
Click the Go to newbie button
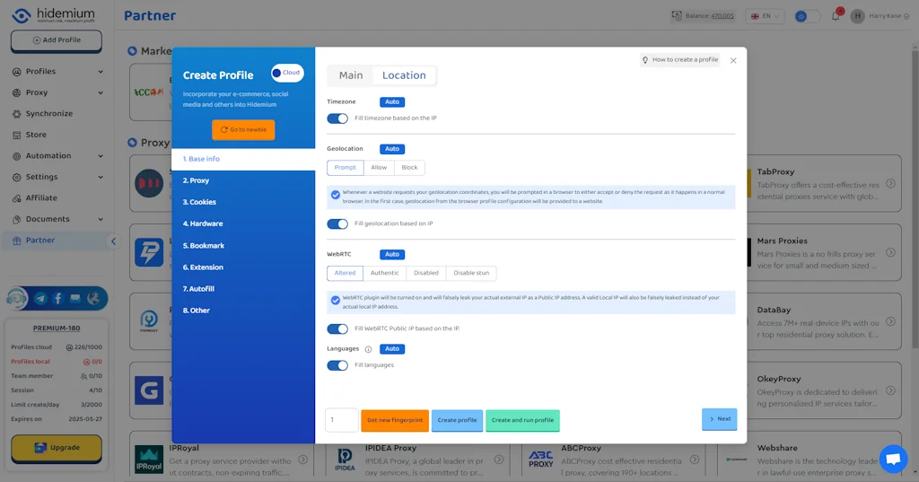pos(243,129)
